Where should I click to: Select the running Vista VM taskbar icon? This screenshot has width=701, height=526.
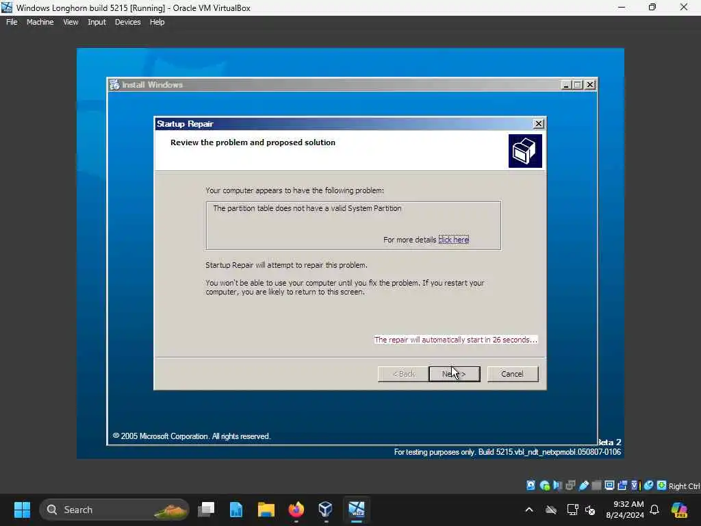tap(356, 510)
